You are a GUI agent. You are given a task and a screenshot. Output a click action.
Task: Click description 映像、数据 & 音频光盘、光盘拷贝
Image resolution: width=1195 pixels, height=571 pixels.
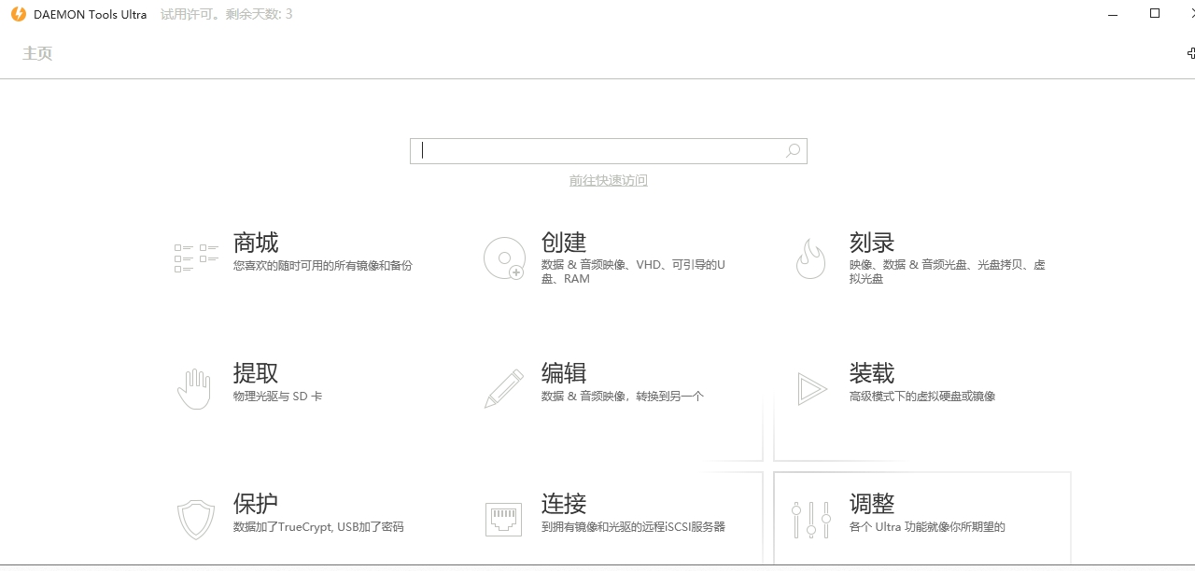[x=948, y=272]
